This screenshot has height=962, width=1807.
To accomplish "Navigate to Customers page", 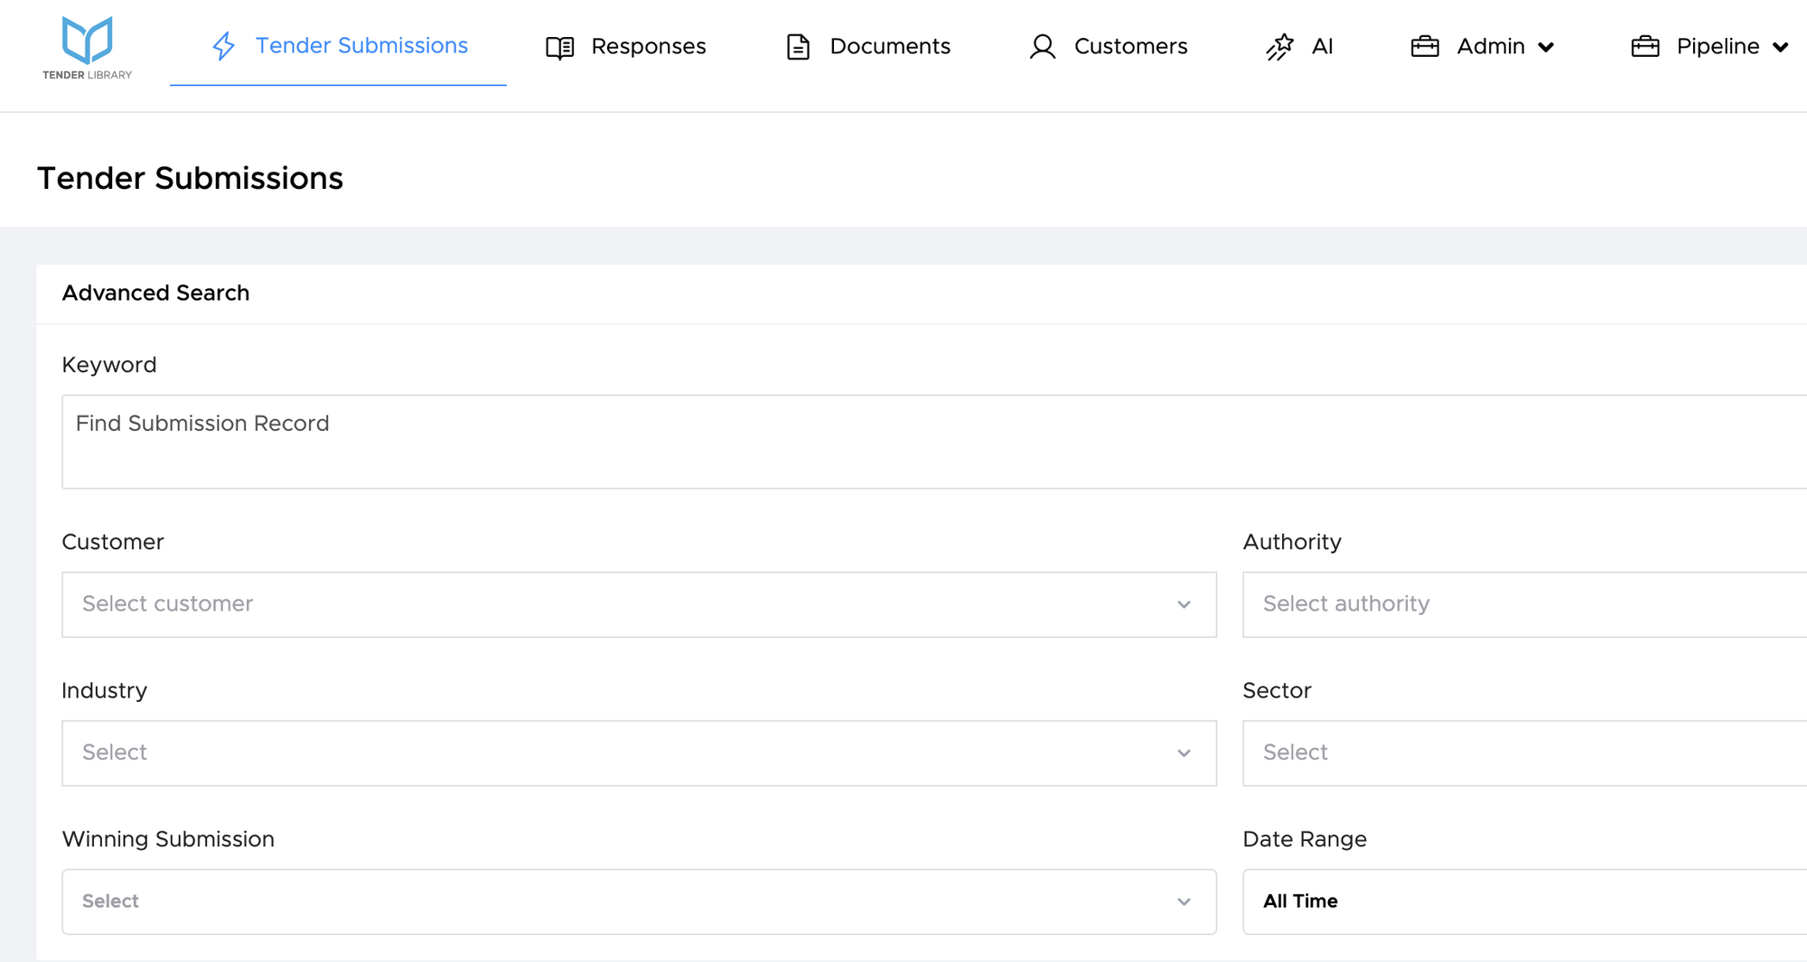I will [1130, 47].
